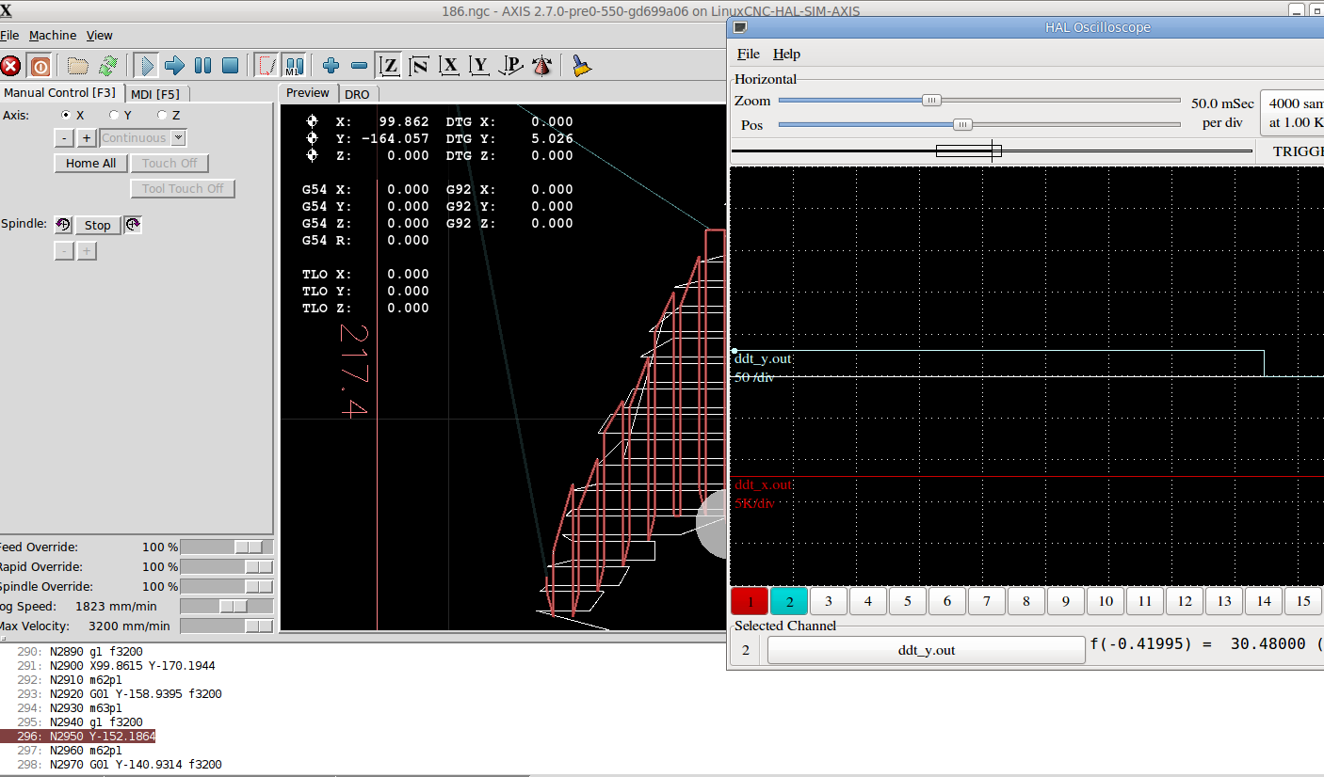The height and width of the screenshot is (777, 1324).
Task: Open the HAL Oscilloscope Help menu
Action: click(786, 54)
